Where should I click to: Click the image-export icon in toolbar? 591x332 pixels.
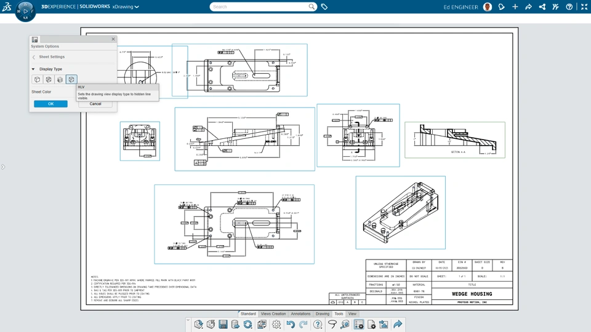tap(384, 324)
